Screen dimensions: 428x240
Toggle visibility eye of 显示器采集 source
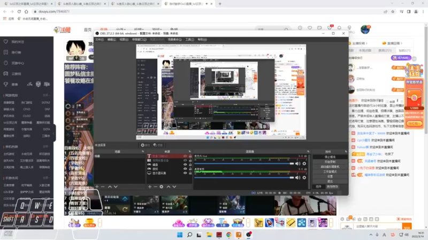coord(185,173)
